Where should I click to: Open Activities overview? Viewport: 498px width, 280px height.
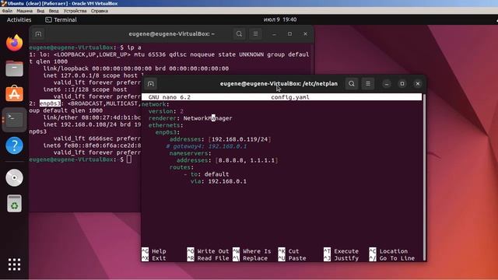pyautogui.click(x=19, y=19)
